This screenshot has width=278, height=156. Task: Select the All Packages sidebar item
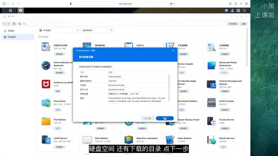coord(18,37)
